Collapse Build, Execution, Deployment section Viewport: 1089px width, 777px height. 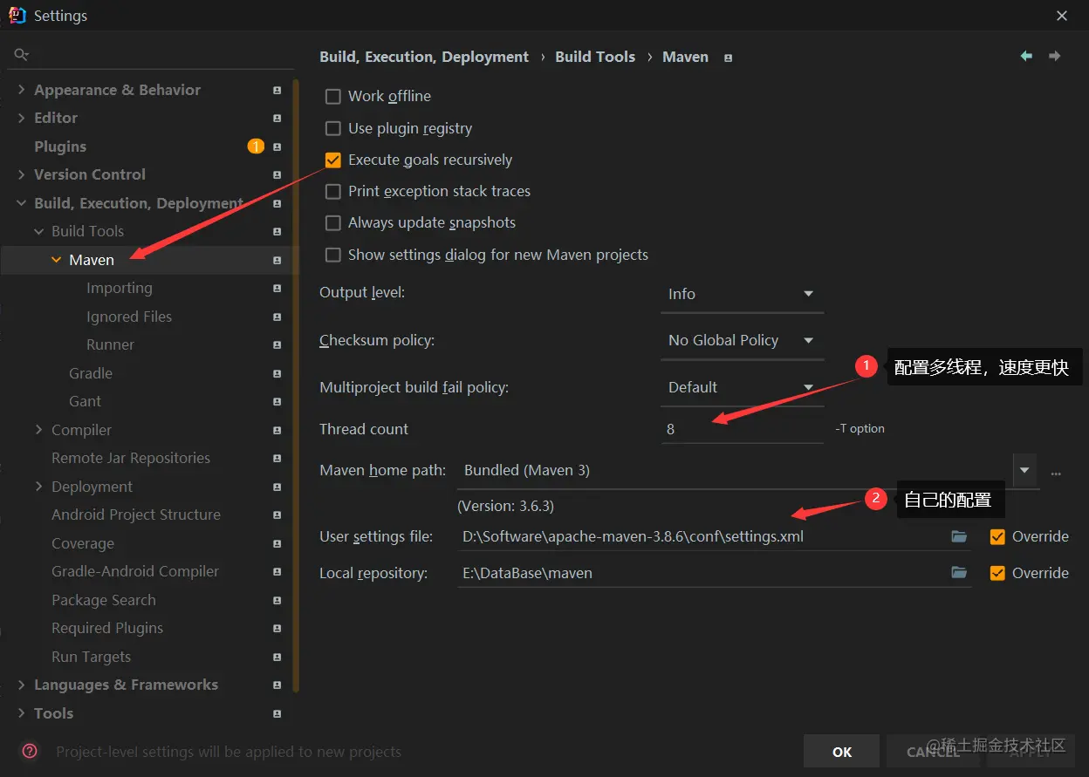point(22,203)
